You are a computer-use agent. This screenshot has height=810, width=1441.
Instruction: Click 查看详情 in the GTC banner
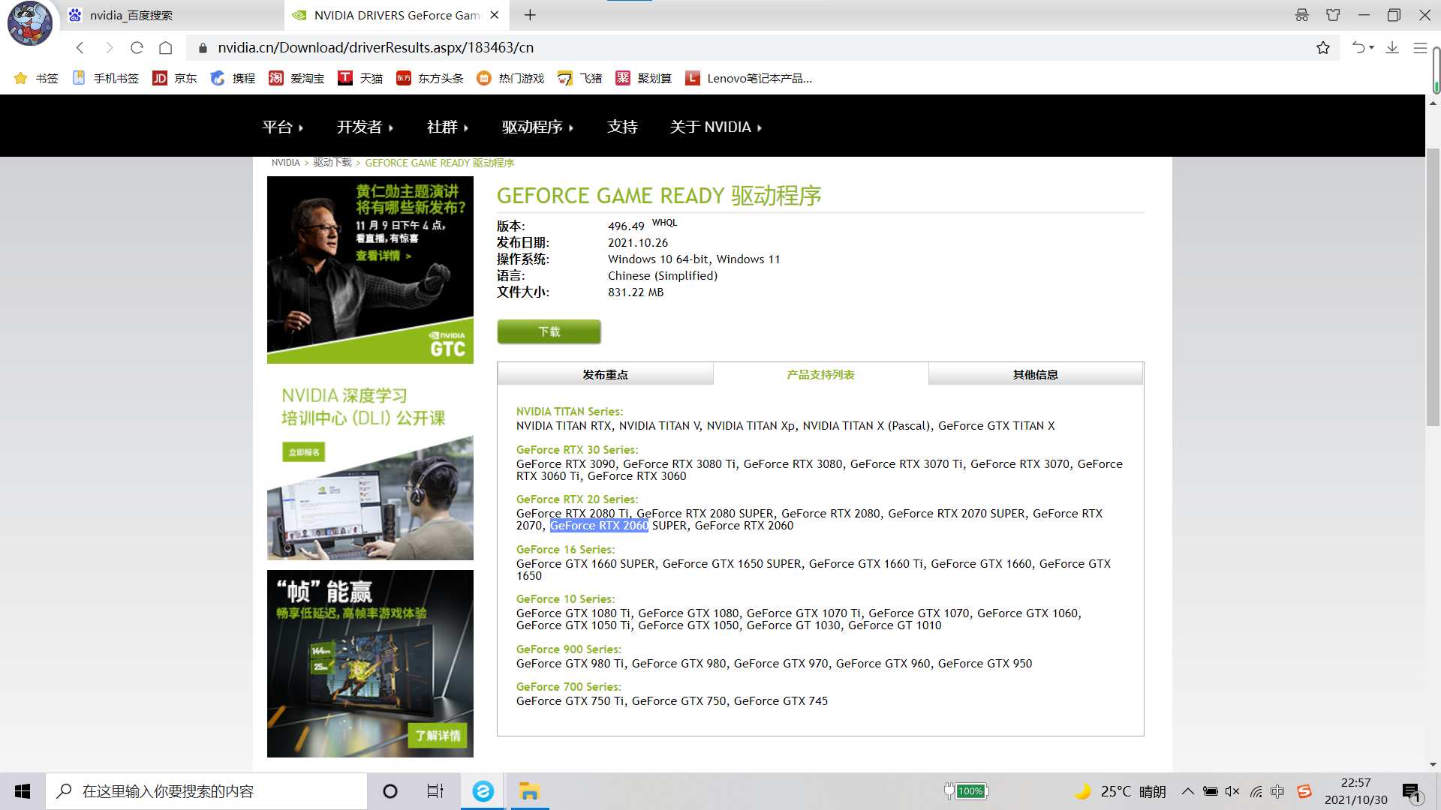[383, 256]
